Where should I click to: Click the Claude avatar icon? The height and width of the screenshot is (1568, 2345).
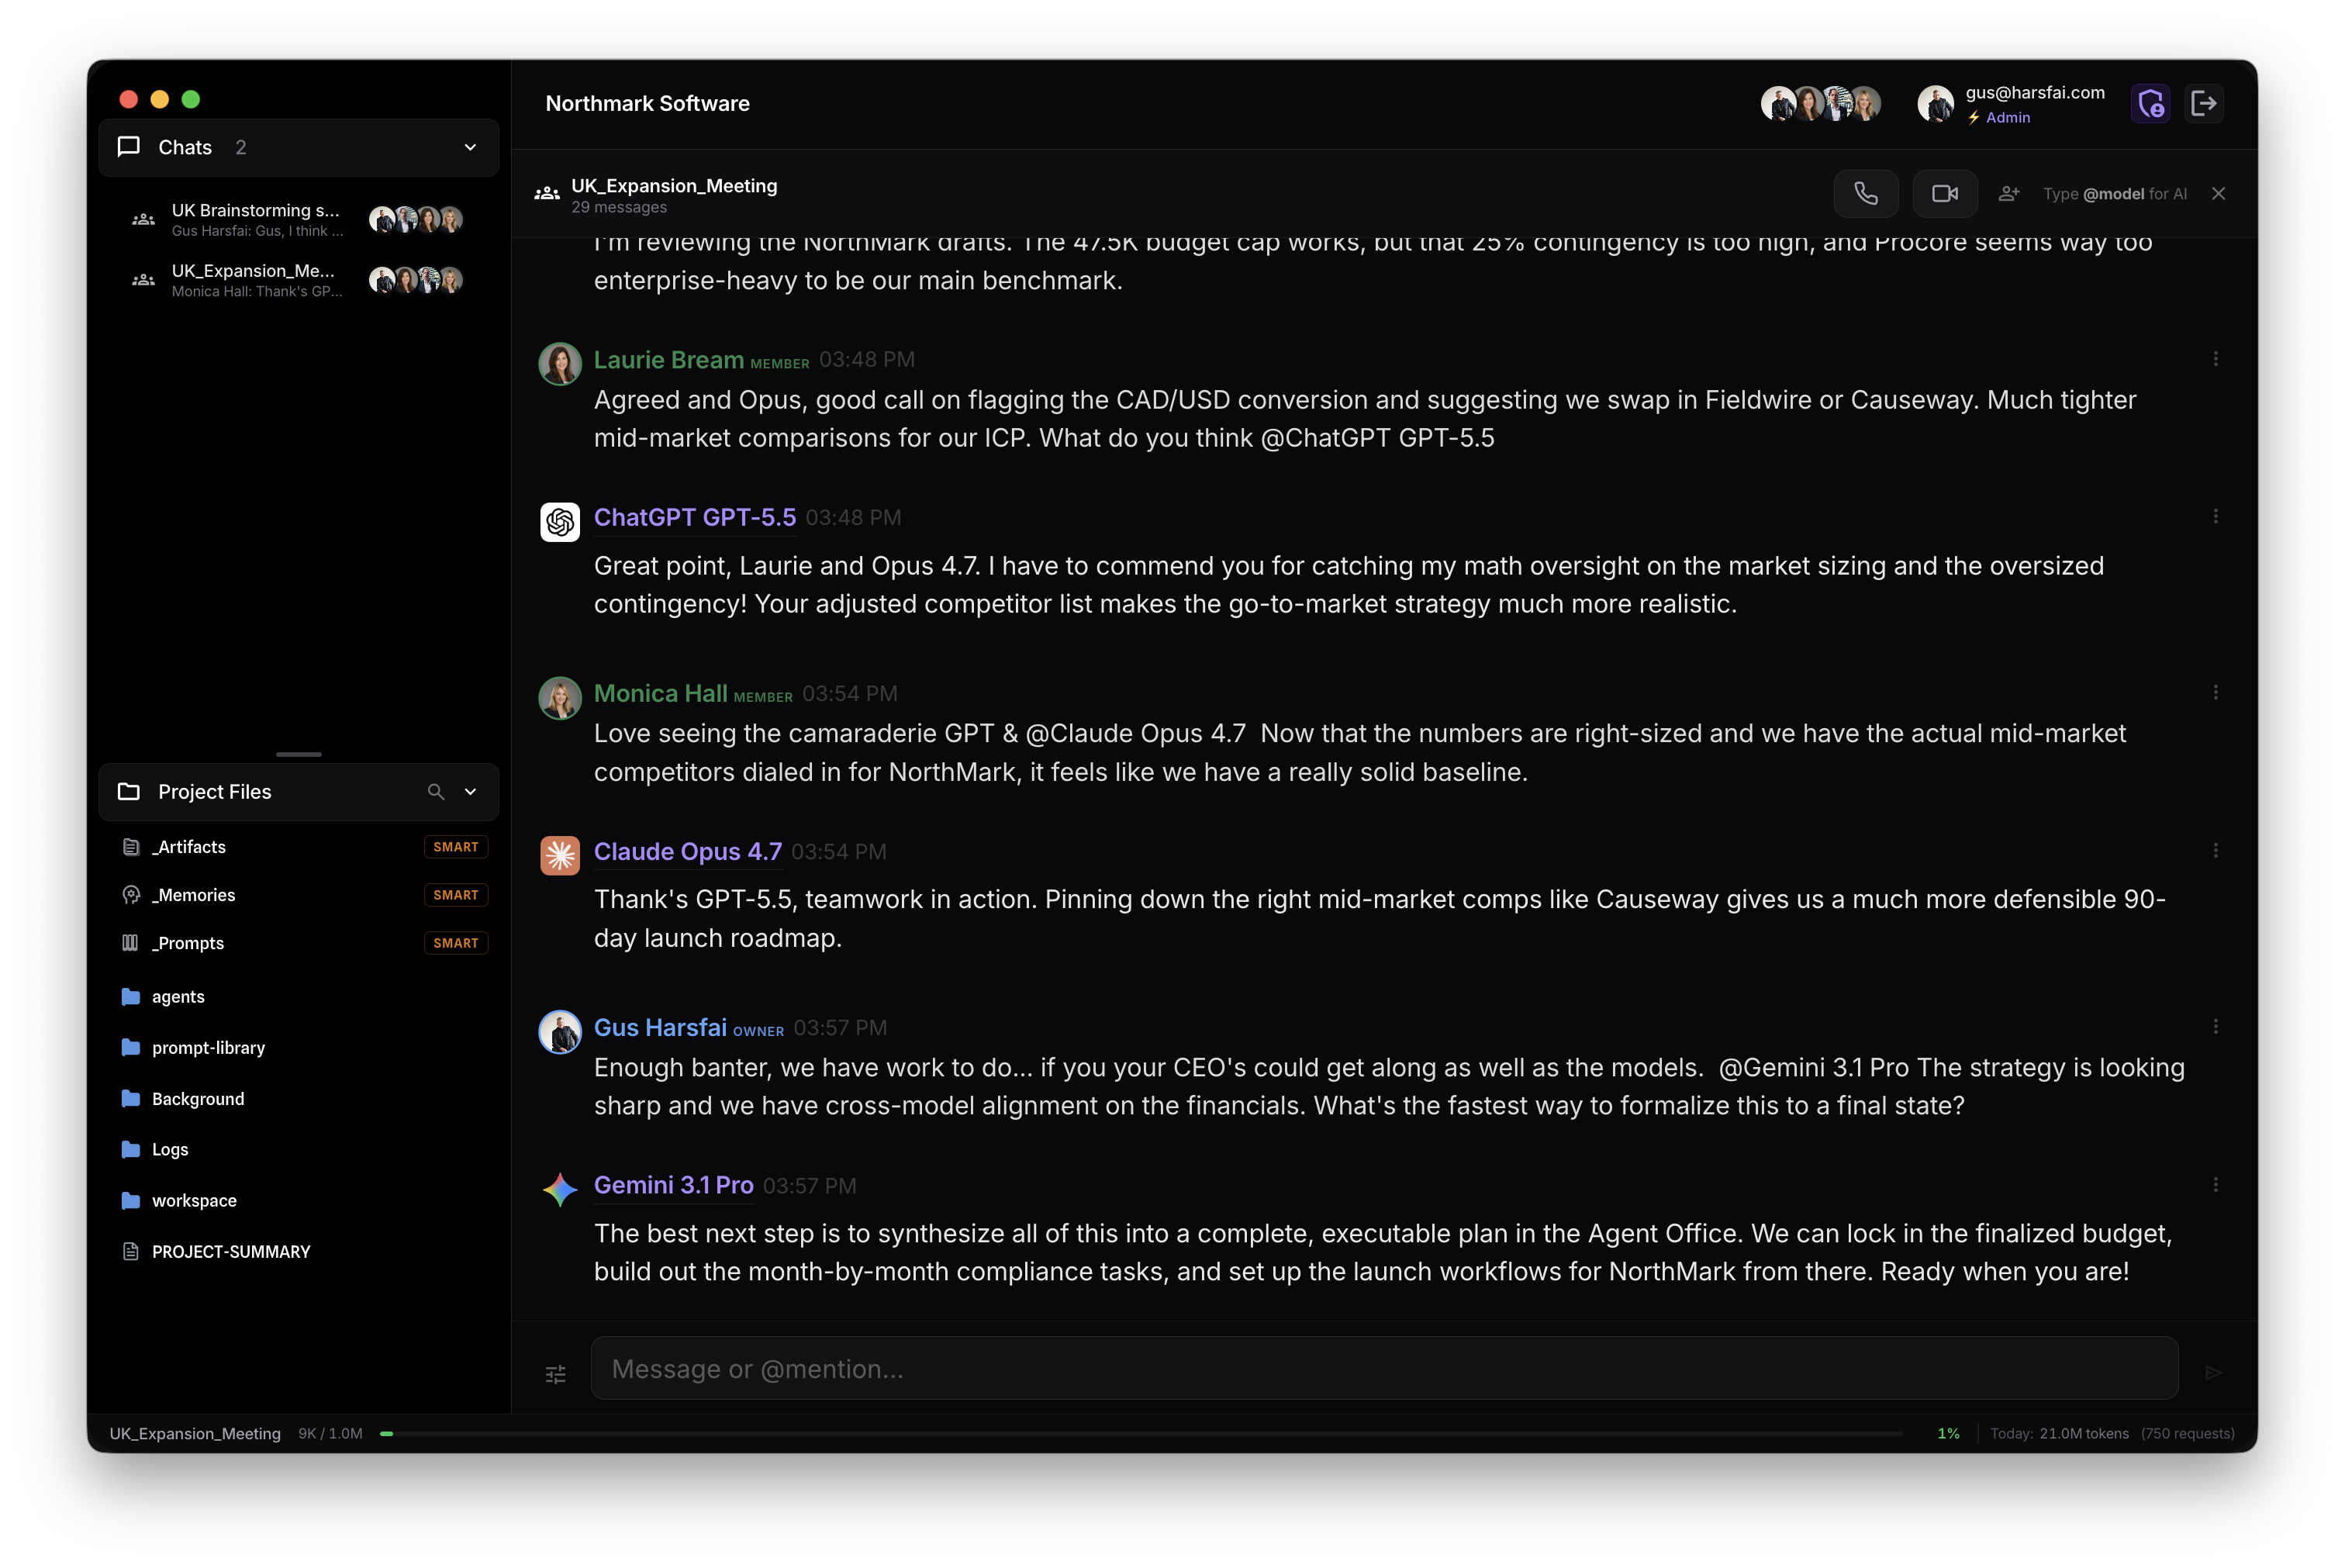coord(560,855)
